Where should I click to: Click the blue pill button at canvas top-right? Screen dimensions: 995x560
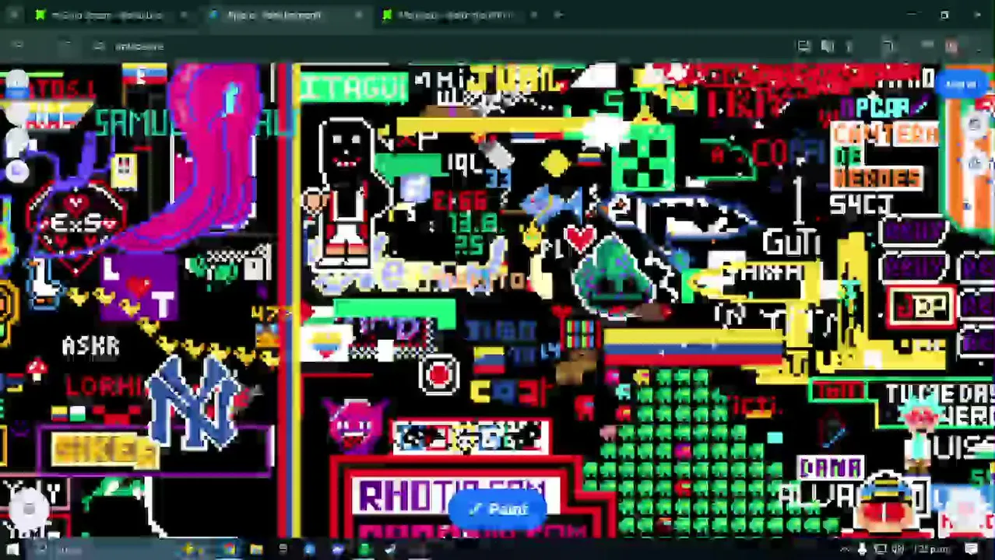tap(962, 84)
